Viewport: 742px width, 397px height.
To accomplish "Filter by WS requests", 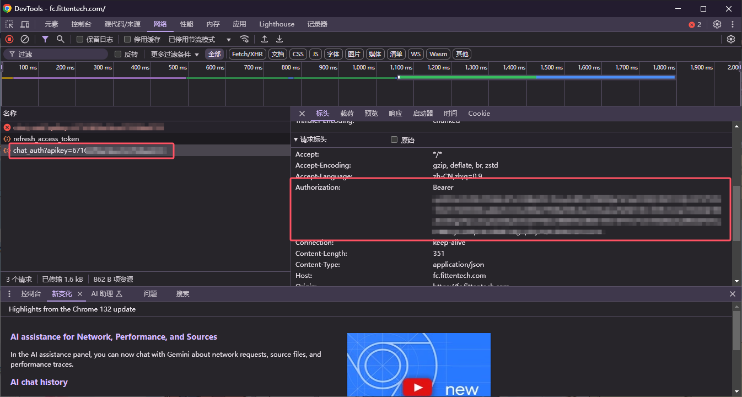I will coord(416,54).
